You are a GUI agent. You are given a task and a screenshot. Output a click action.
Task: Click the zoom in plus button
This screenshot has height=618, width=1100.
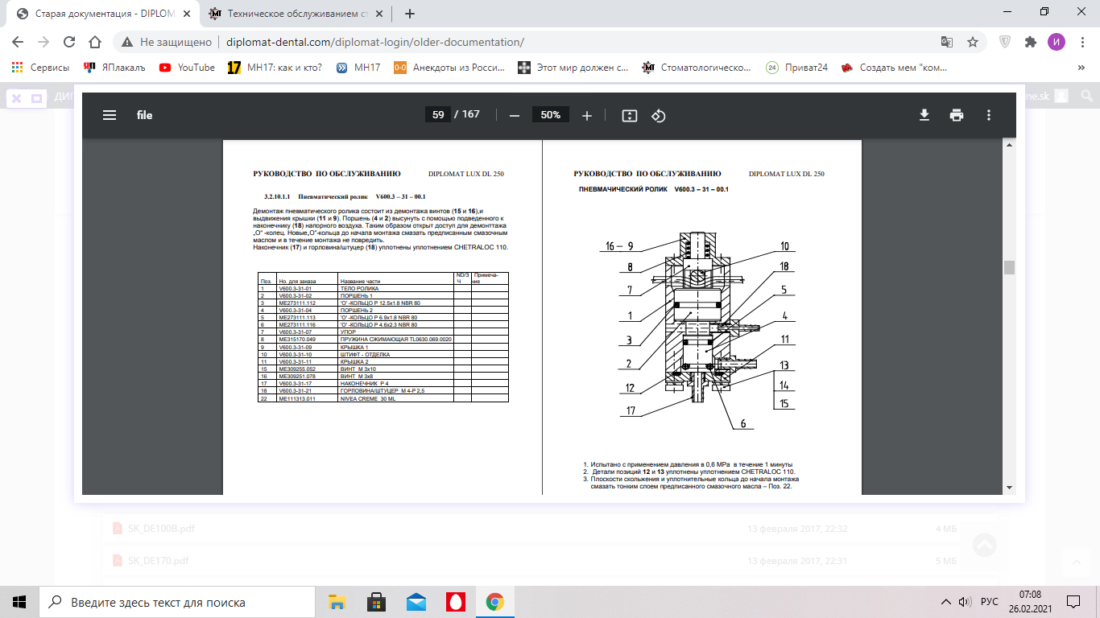click(x=587, y=115)
